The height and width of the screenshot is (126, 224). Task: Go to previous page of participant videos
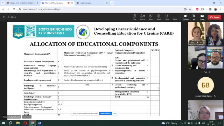pos(202,72)
